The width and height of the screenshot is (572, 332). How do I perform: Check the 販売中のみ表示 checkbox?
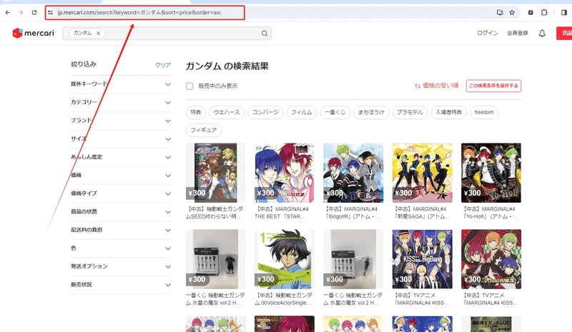click(x=189, y=86)
